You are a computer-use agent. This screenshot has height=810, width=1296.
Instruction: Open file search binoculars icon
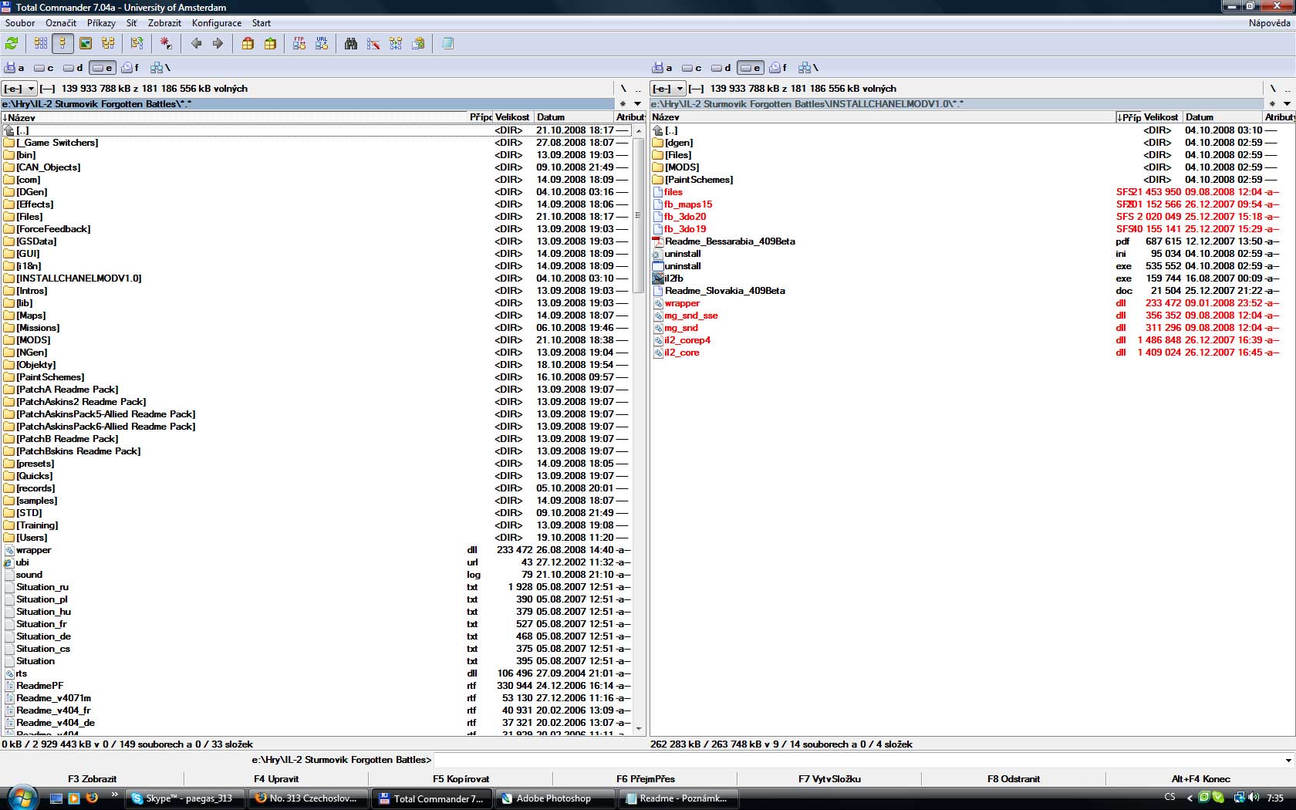pyautogui.click(x=351, y=44)
